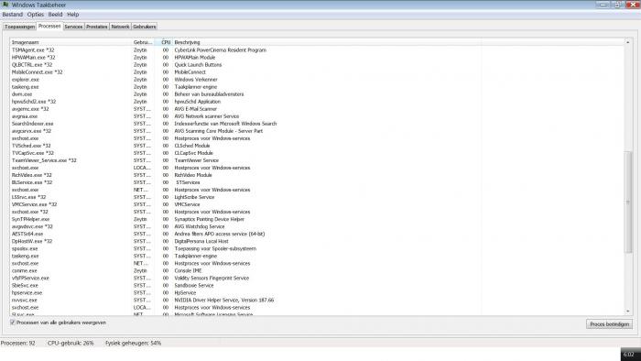This screenshot has height=361, width=641.
Task: Open the Bestand menu
Action: [12, 15]
